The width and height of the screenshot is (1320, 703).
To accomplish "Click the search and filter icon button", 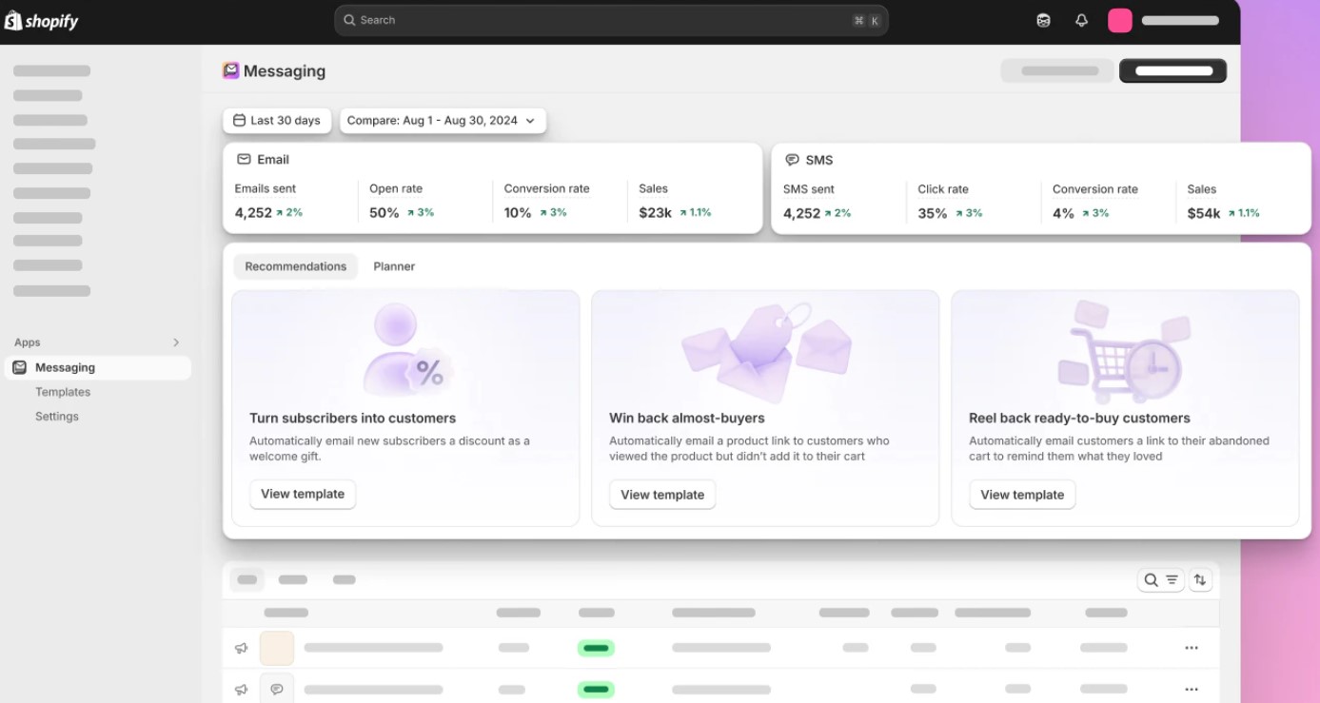I will 1161,579.
